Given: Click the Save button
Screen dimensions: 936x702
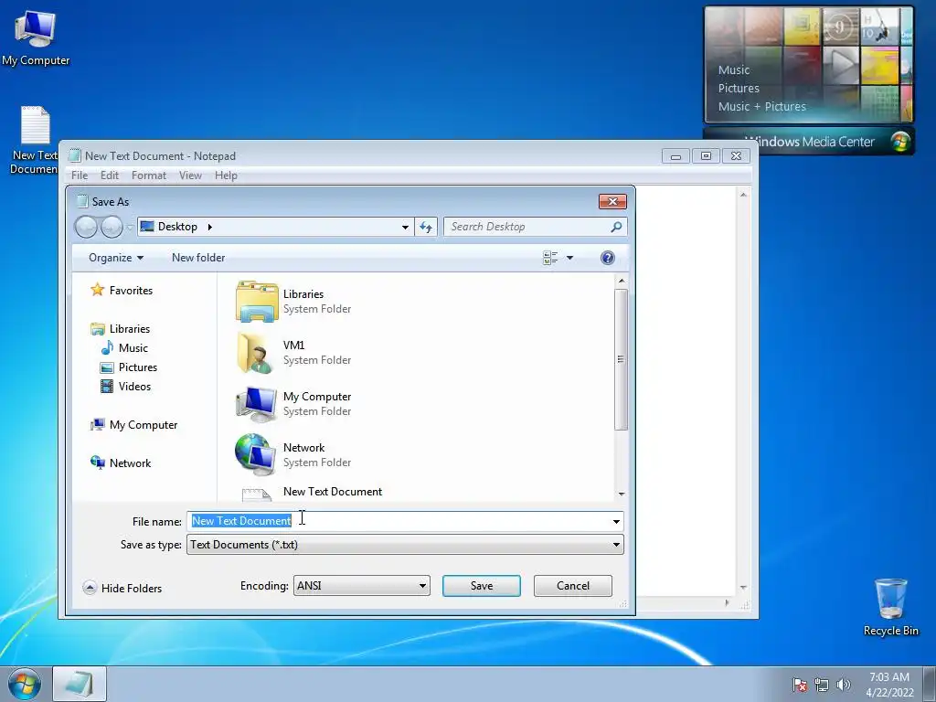Looking at the screenshot, I should tap(481, 586).
